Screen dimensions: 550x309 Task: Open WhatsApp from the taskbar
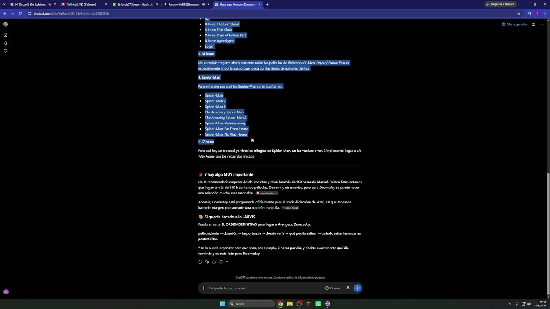318,304
